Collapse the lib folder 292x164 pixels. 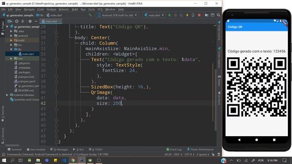click(x=11, y=50)
